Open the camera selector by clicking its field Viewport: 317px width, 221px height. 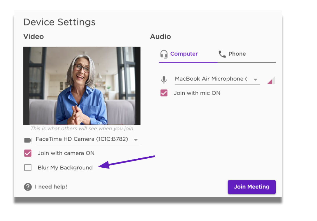pos(81,140)
